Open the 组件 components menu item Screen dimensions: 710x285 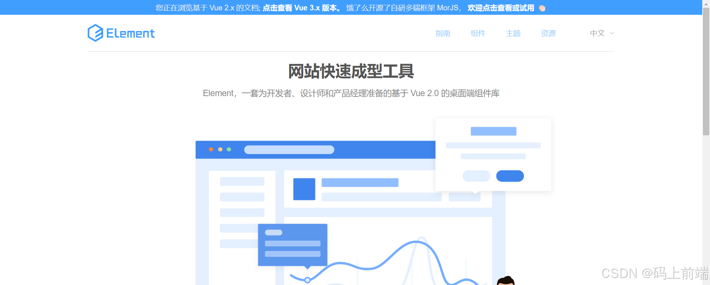[478, 33]
